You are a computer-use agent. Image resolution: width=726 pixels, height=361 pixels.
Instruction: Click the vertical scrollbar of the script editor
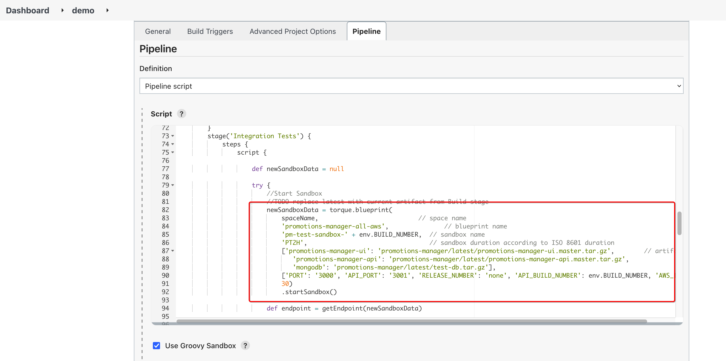tap(679, 223)
